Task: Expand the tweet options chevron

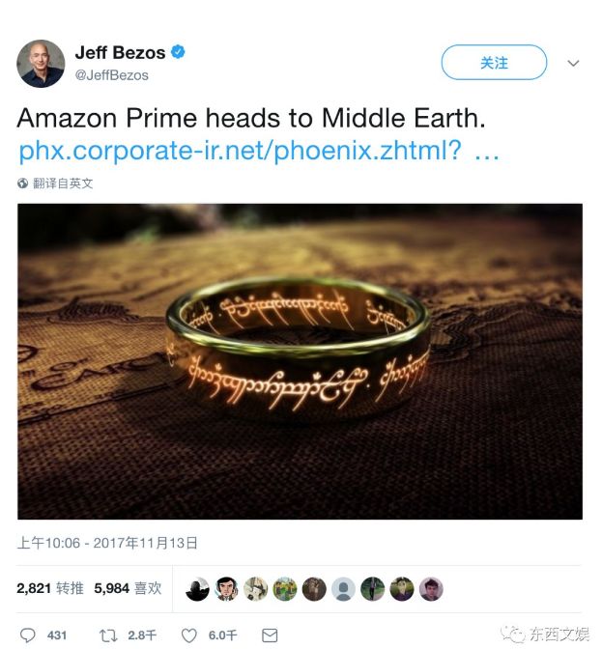Action: [x=573, y=63]
